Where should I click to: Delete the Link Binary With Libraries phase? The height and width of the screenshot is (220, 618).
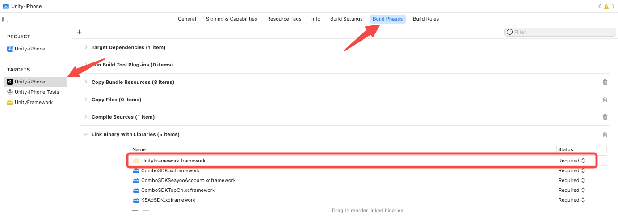[605, 134]
